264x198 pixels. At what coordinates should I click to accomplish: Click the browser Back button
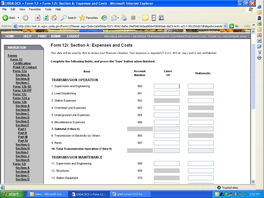(9, 18)
